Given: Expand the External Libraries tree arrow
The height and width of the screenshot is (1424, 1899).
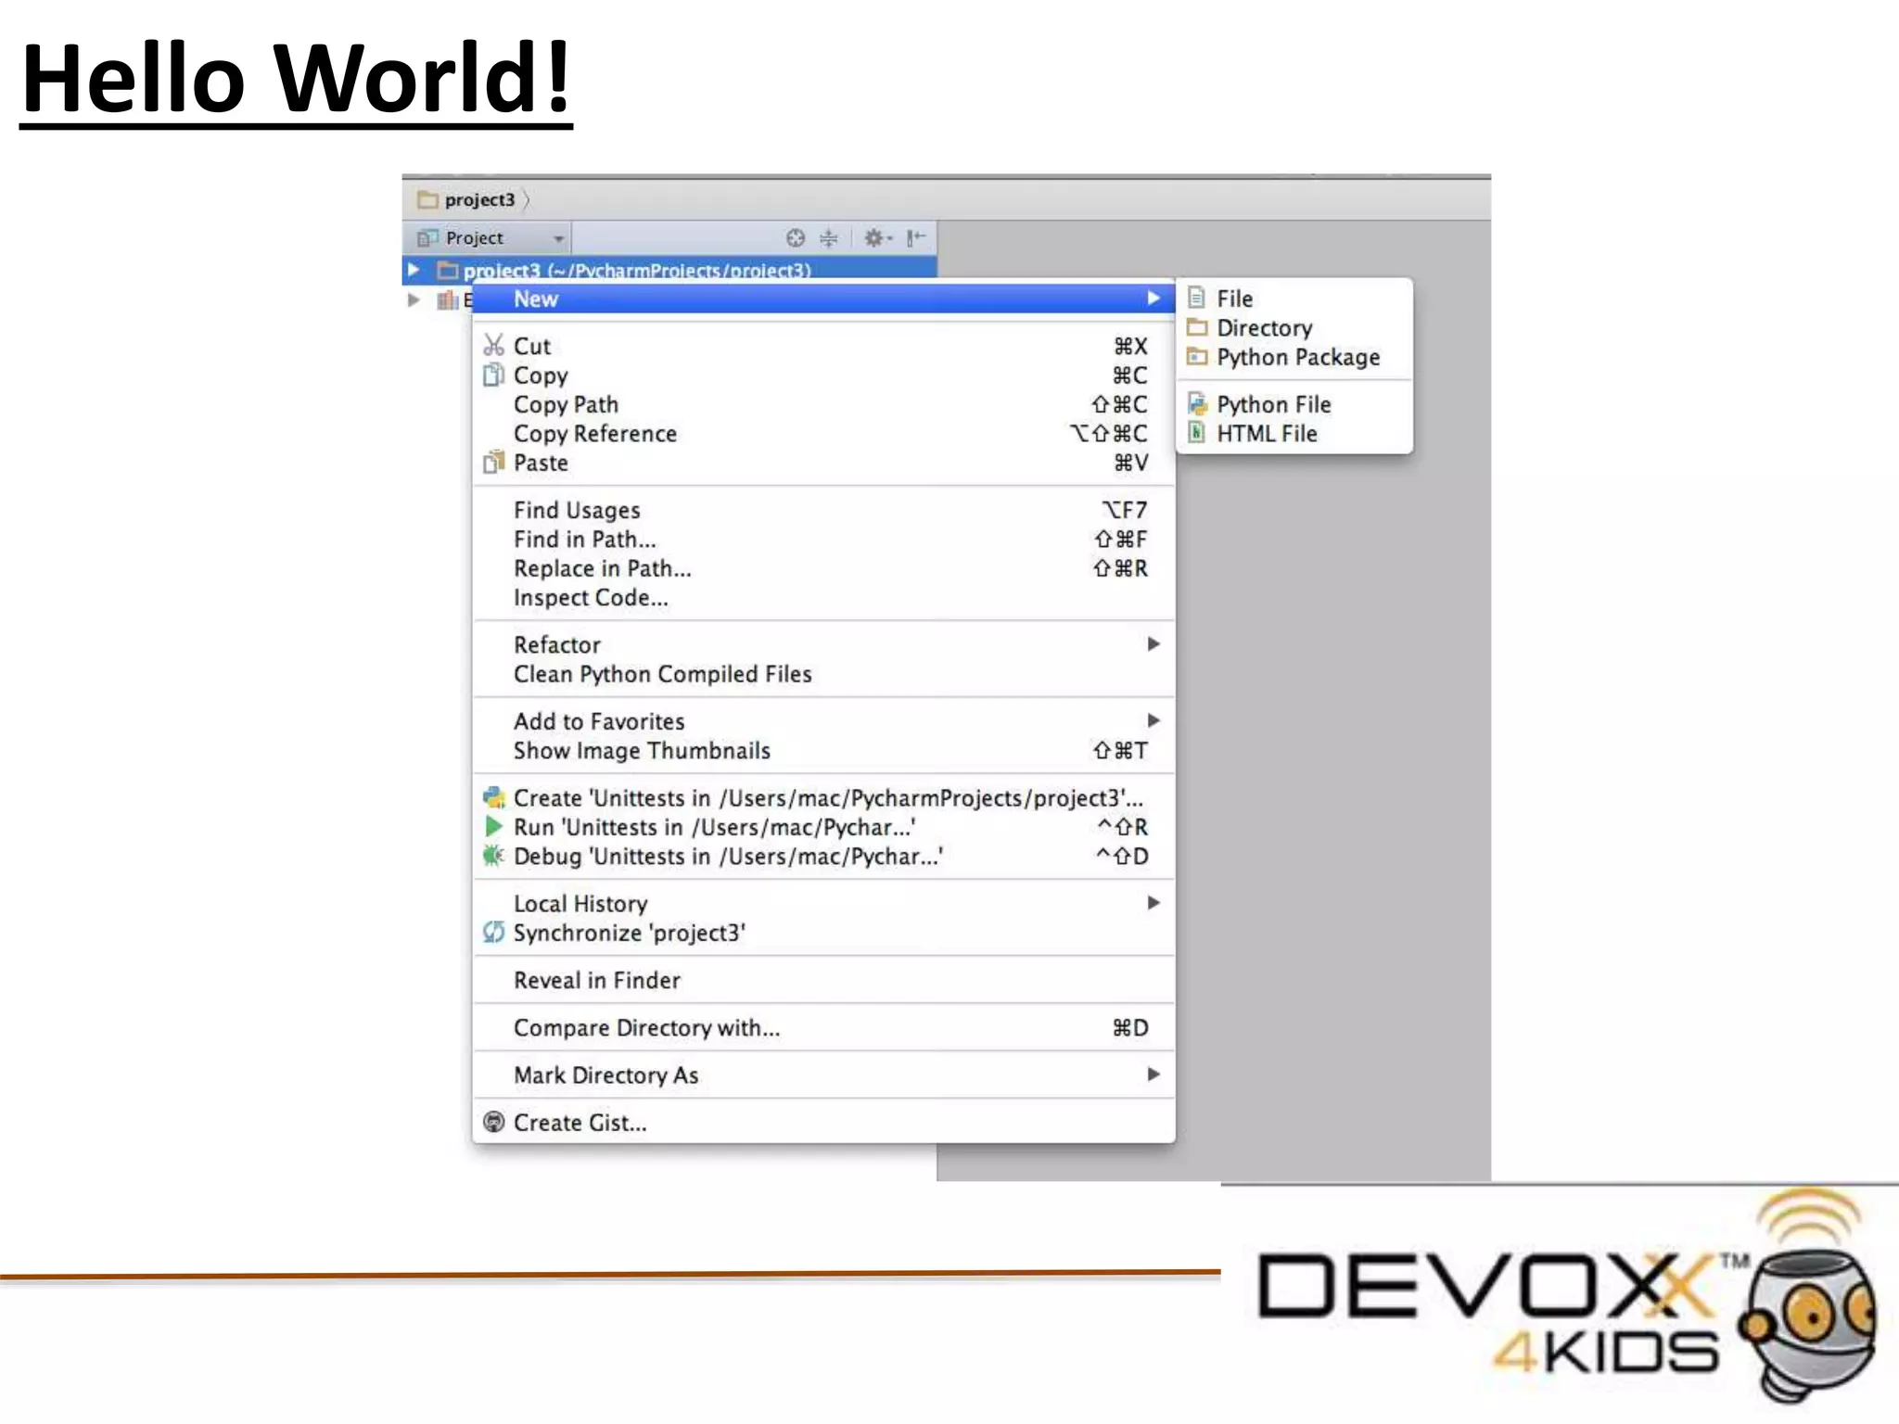Looking at the screenshot, I should click(414, 299).
